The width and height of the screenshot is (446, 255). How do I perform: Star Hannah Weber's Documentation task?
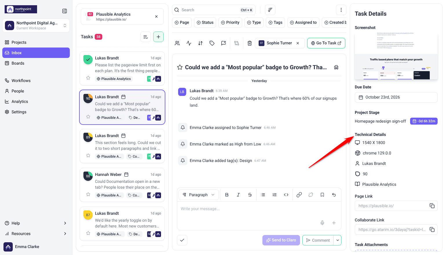[88, 194]
